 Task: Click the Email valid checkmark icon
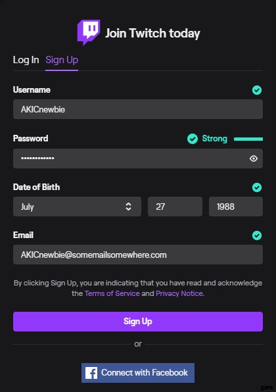click(x=257, y=235)
